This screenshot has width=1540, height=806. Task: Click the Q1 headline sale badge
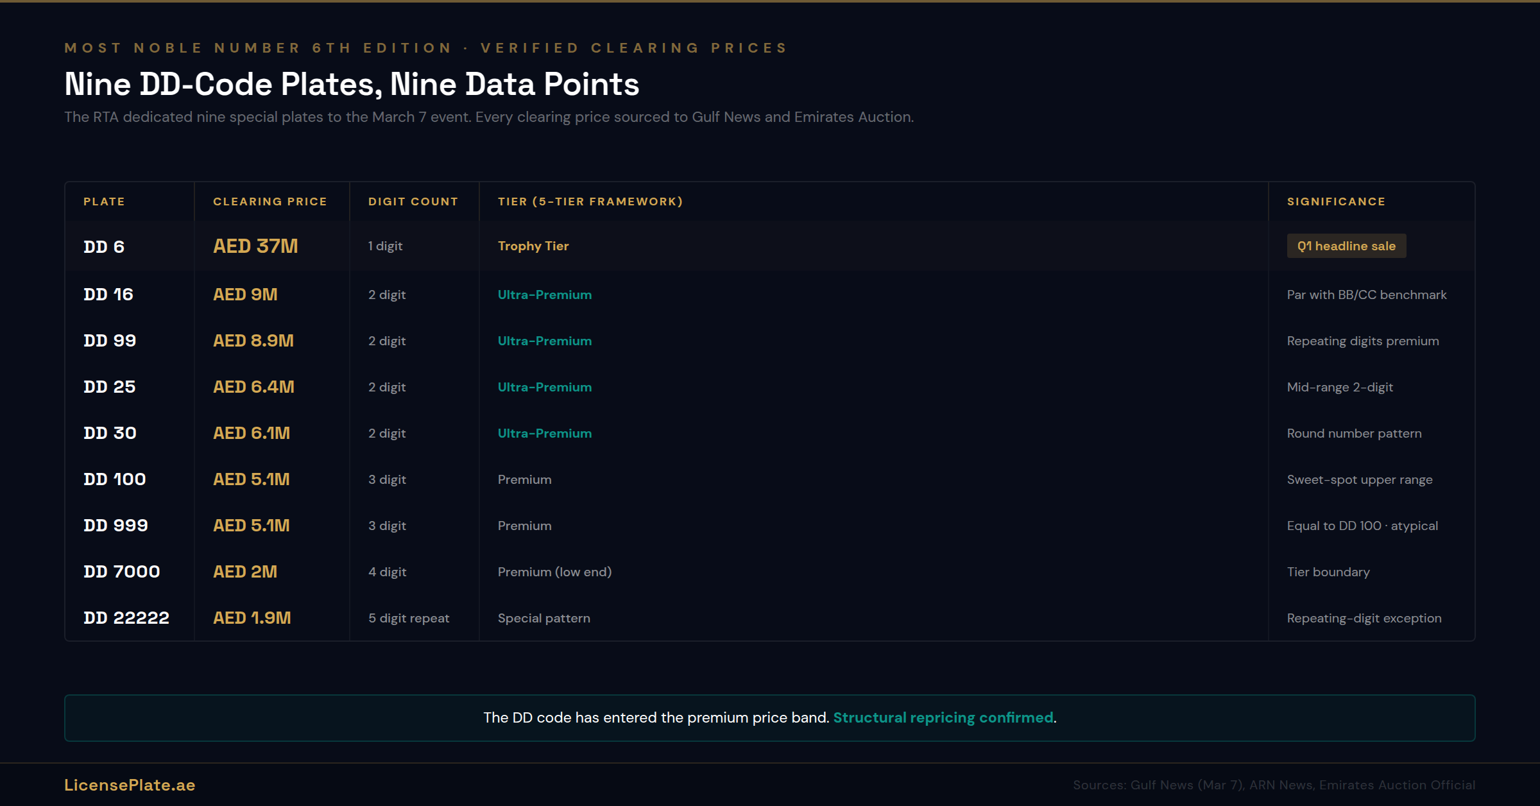coord(1346,246)
